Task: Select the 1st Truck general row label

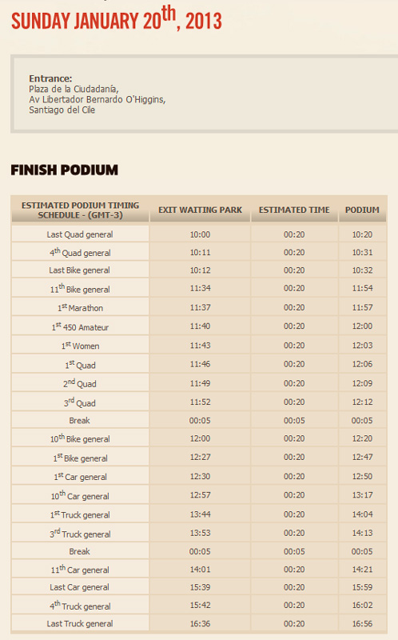Action: pyautogui.click(x=81, y=514)
